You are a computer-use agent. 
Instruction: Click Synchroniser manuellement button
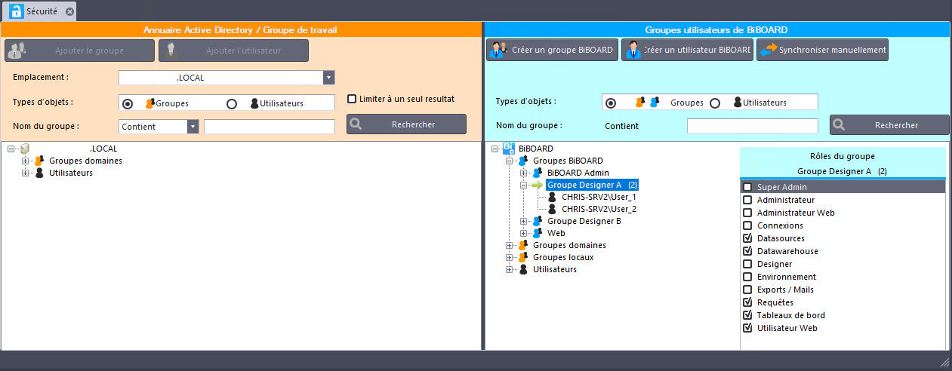click(822, 50)
